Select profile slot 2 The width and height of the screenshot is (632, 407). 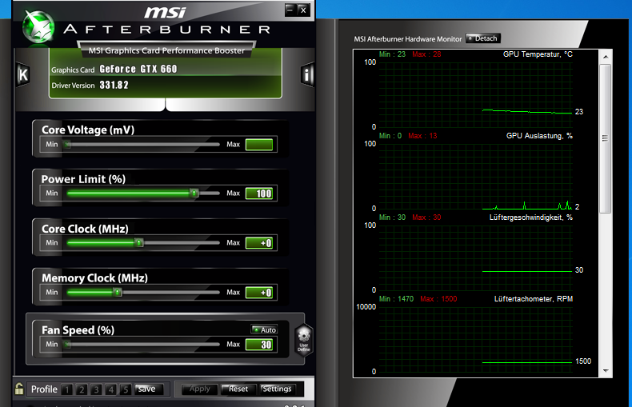tap(82, 389)
